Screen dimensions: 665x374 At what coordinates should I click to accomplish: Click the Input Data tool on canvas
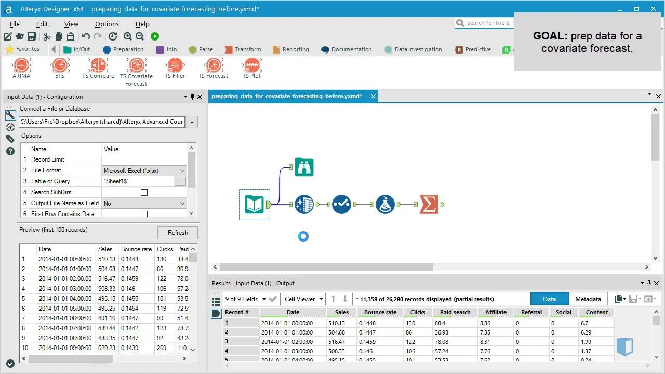point(255,205)
